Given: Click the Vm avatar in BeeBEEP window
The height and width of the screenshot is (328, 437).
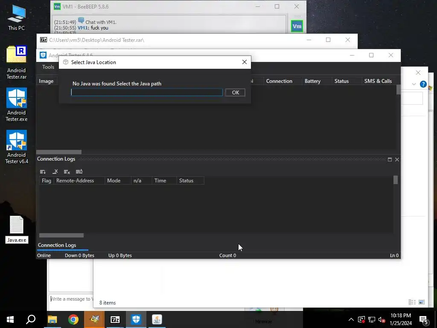Looking at the screenshot, I should (x=297, y=26).
